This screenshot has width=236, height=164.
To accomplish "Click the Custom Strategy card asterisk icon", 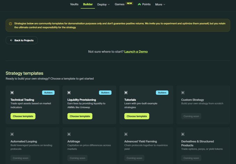I will (x=183, y=93).
